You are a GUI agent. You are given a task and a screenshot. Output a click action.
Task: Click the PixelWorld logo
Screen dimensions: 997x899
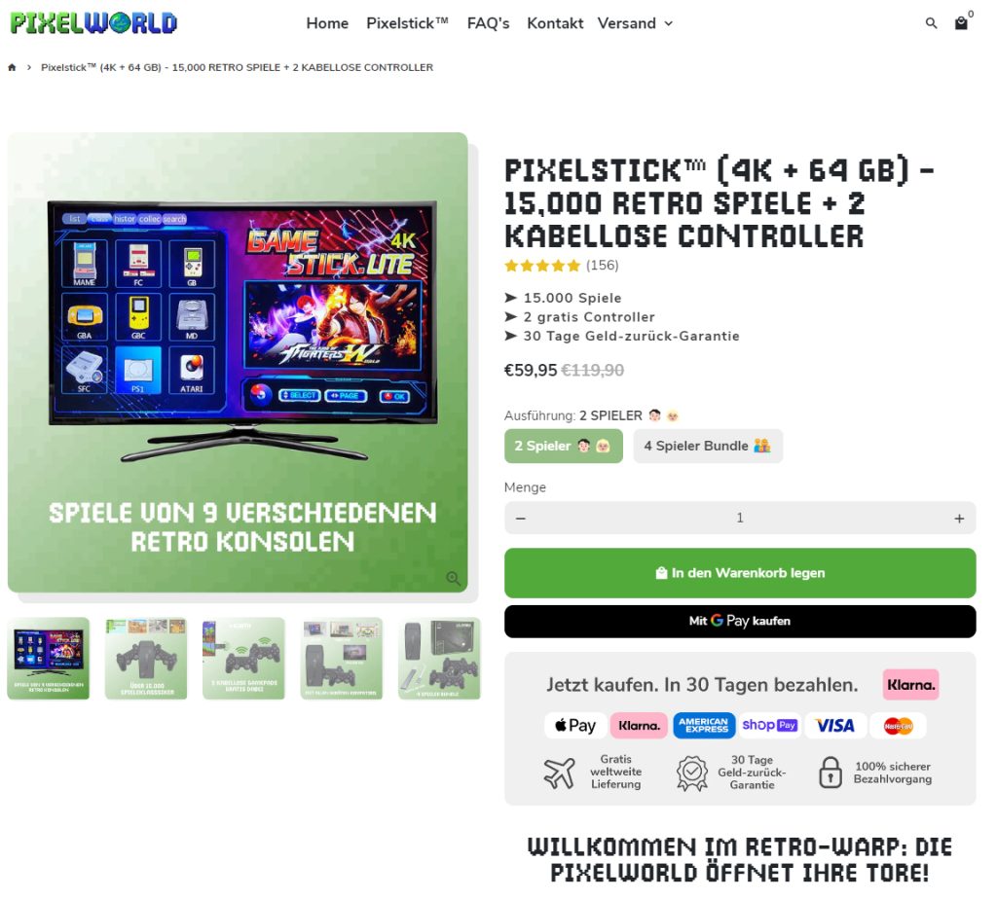93,23
